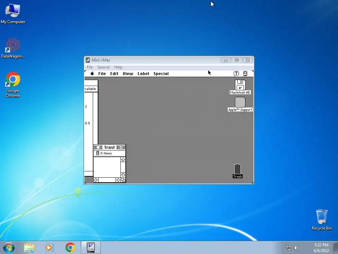The image size is (338, 254).
Task: Click the Trash window title bar
Action: tap(110, 147)
